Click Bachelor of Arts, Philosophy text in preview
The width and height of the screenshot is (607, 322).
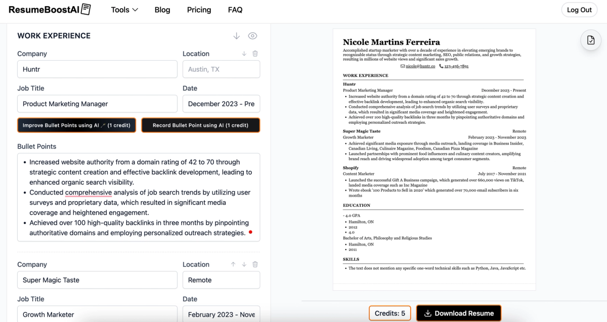(387, 238)
